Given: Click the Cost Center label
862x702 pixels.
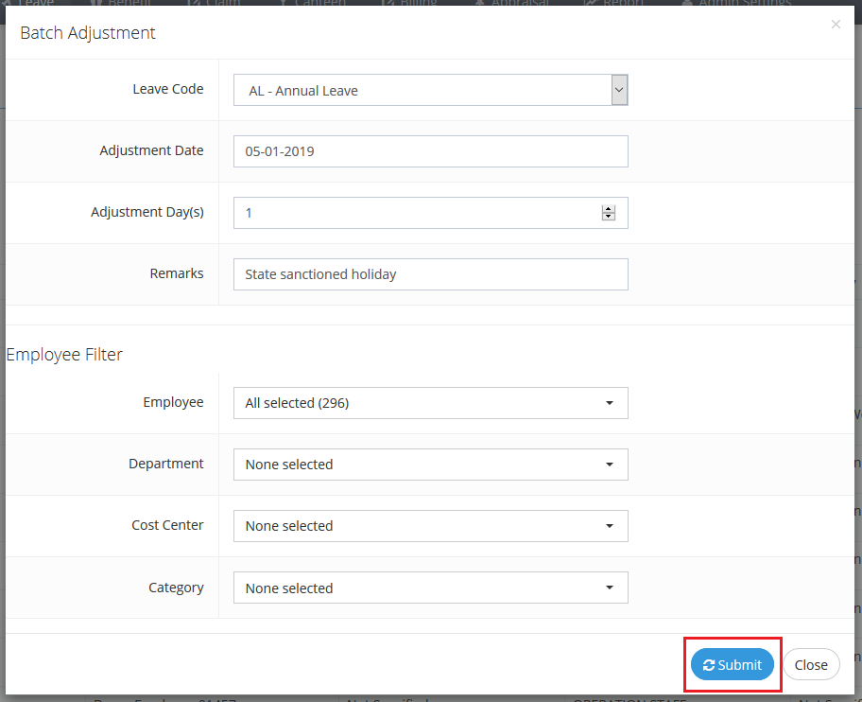Looking at the screenshot, I should tap(167, 525).
